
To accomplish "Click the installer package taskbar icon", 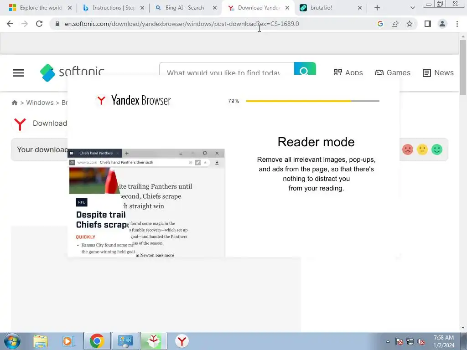I will 154,341.
